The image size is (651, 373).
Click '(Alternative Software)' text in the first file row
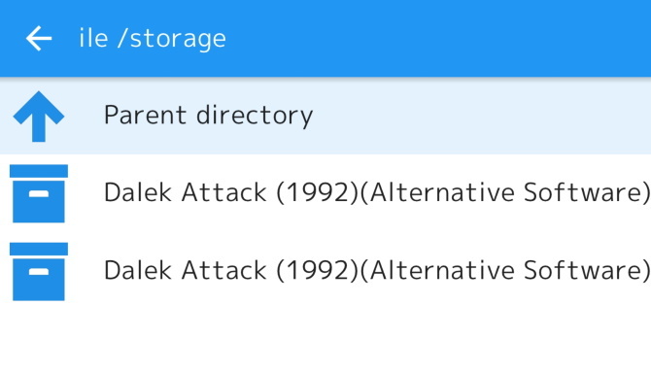coord(505,193)
